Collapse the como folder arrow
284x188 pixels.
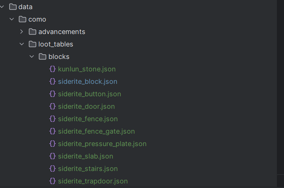coord(12,19)
